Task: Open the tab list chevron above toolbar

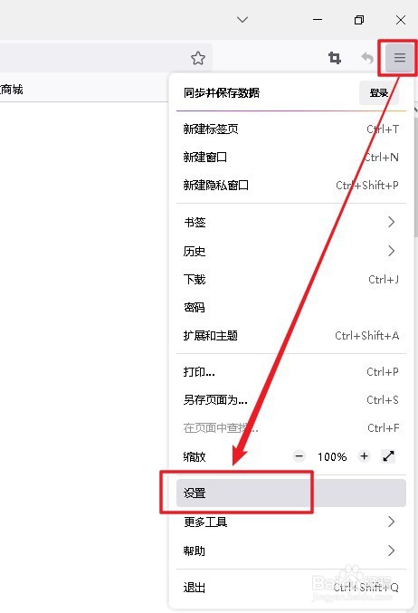Action: [242, 20]
